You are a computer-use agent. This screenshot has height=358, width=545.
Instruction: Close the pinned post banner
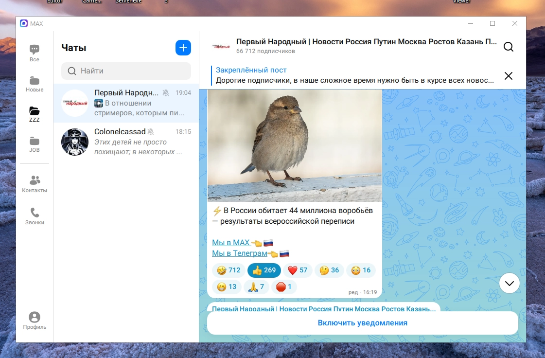point(509,76)
